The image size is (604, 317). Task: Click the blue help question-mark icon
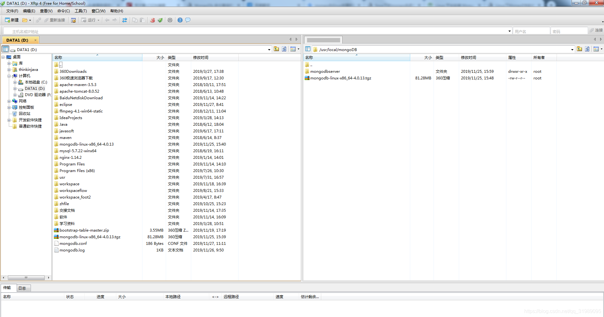point(180,20)
